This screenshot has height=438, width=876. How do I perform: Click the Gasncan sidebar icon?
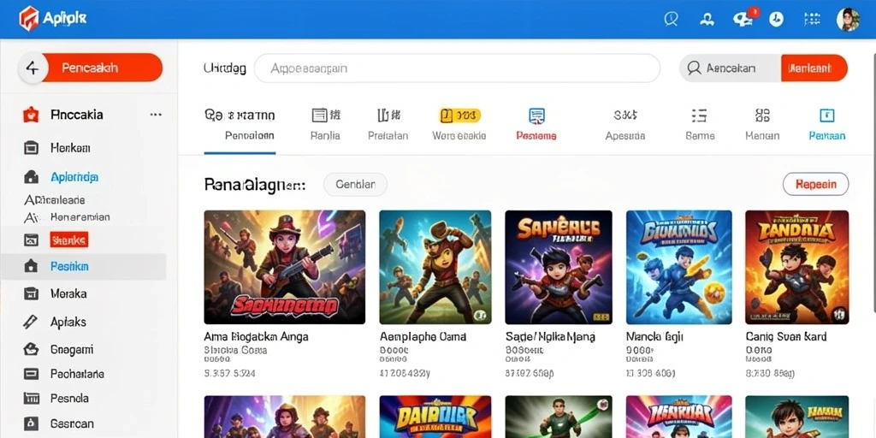[32, 423]
